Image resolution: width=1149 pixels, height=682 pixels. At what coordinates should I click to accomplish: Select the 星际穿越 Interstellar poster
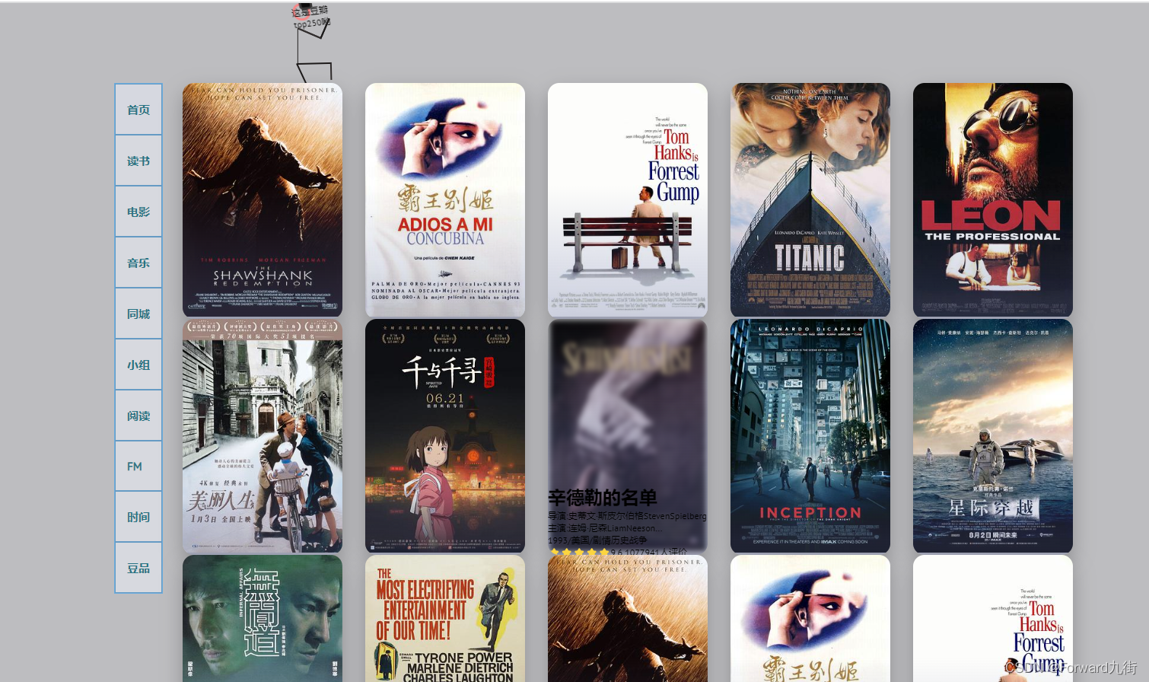993,435
